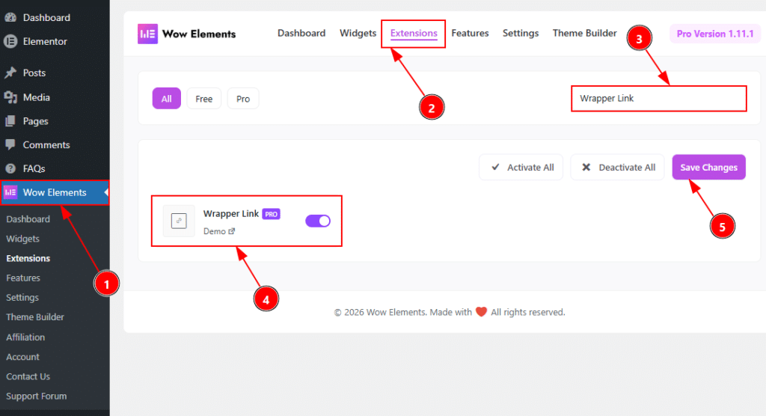
Task: Click the Wow Elements sidebar menu icon
Action: pos(10,192)
